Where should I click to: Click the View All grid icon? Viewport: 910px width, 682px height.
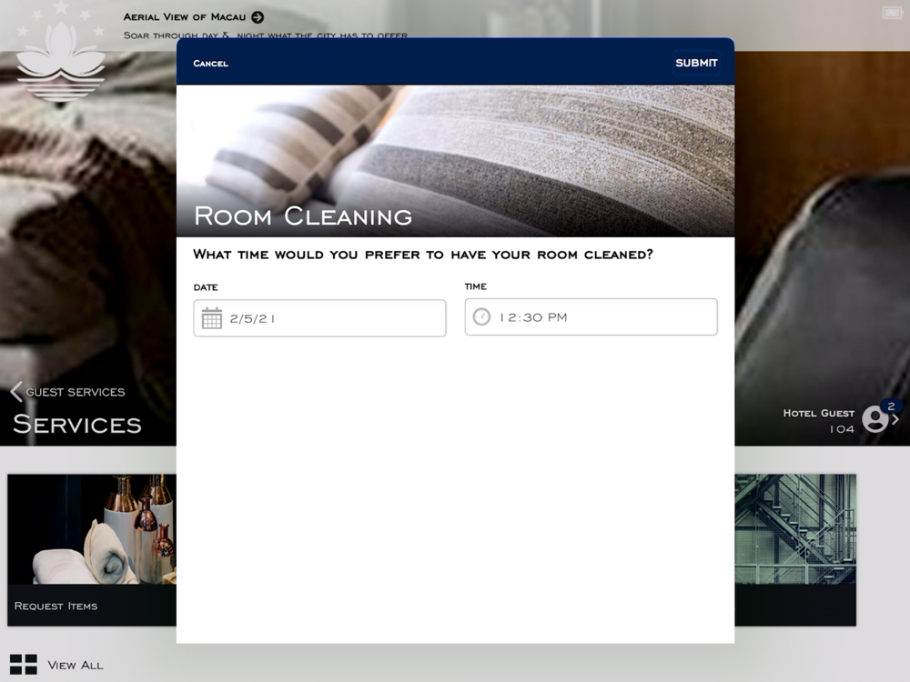tap(24, 665)
